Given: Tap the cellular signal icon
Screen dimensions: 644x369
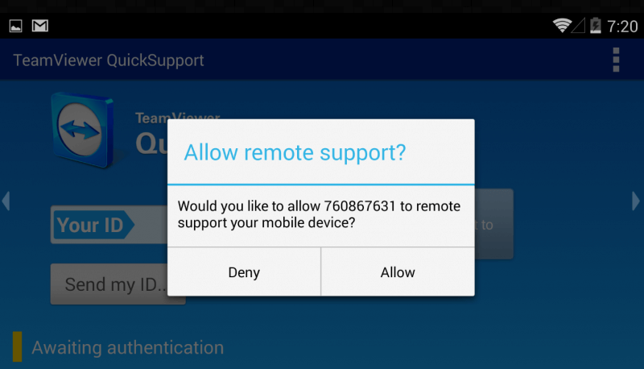Looking at the screenshot, I should 578,26.
